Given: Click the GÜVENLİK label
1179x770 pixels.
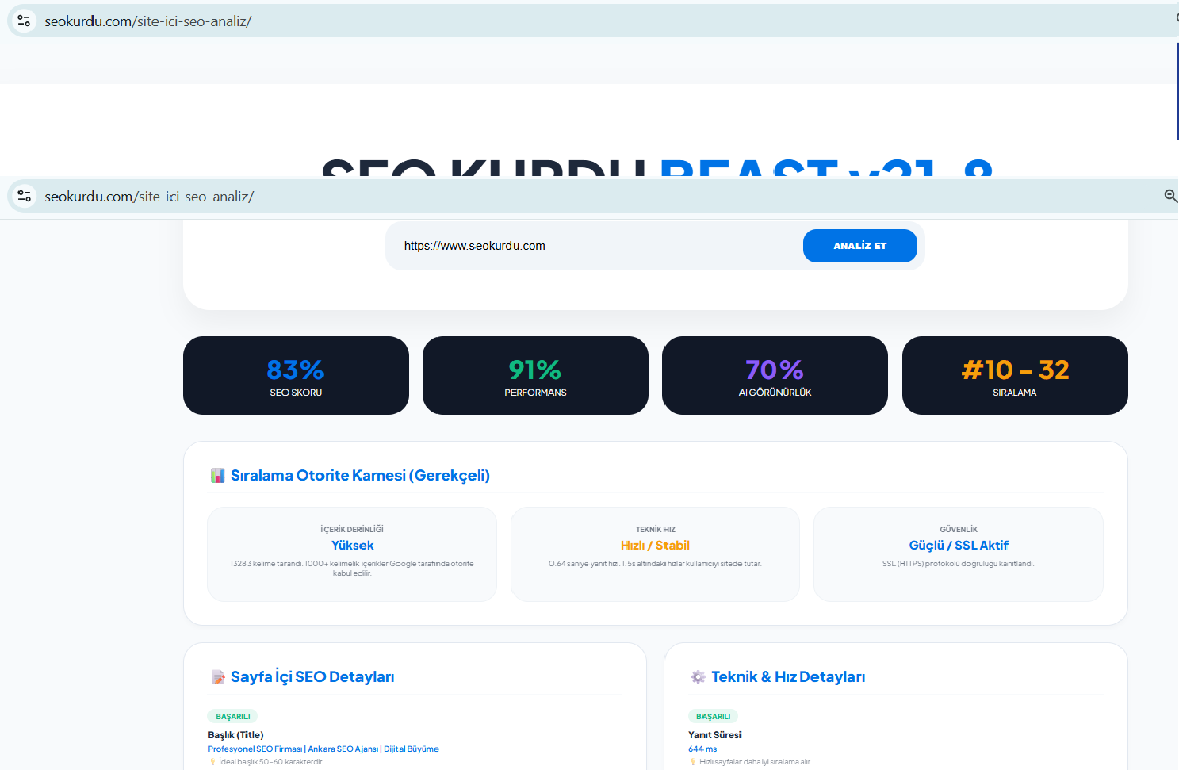Looking at the screenshot, I should (x=959, y=529).
